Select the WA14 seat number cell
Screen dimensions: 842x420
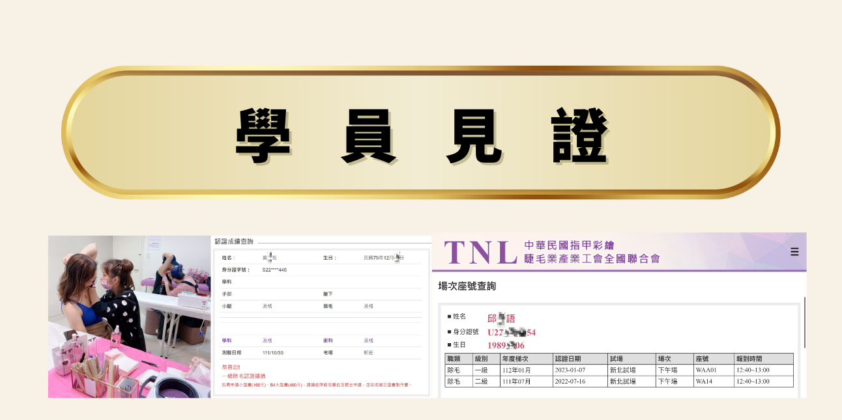click(x=704, y=381)
